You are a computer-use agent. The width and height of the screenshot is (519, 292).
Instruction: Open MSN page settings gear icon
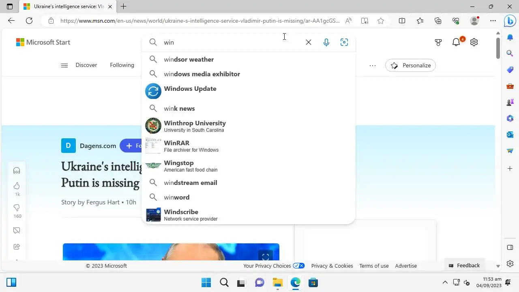[474, 42]
